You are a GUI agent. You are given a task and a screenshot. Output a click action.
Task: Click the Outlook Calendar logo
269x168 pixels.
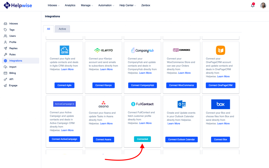[182, 104]
